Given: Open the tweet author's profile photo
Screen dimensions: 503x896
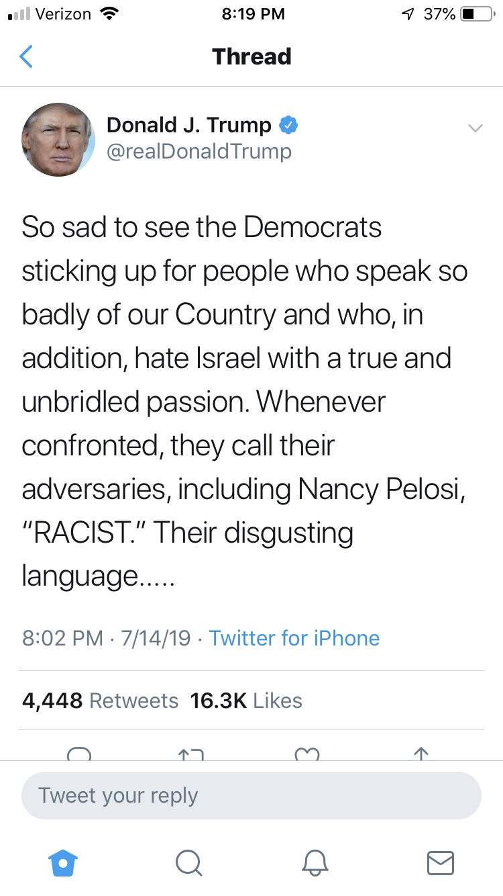Looking at the screenshot, I should click(58, 140).
